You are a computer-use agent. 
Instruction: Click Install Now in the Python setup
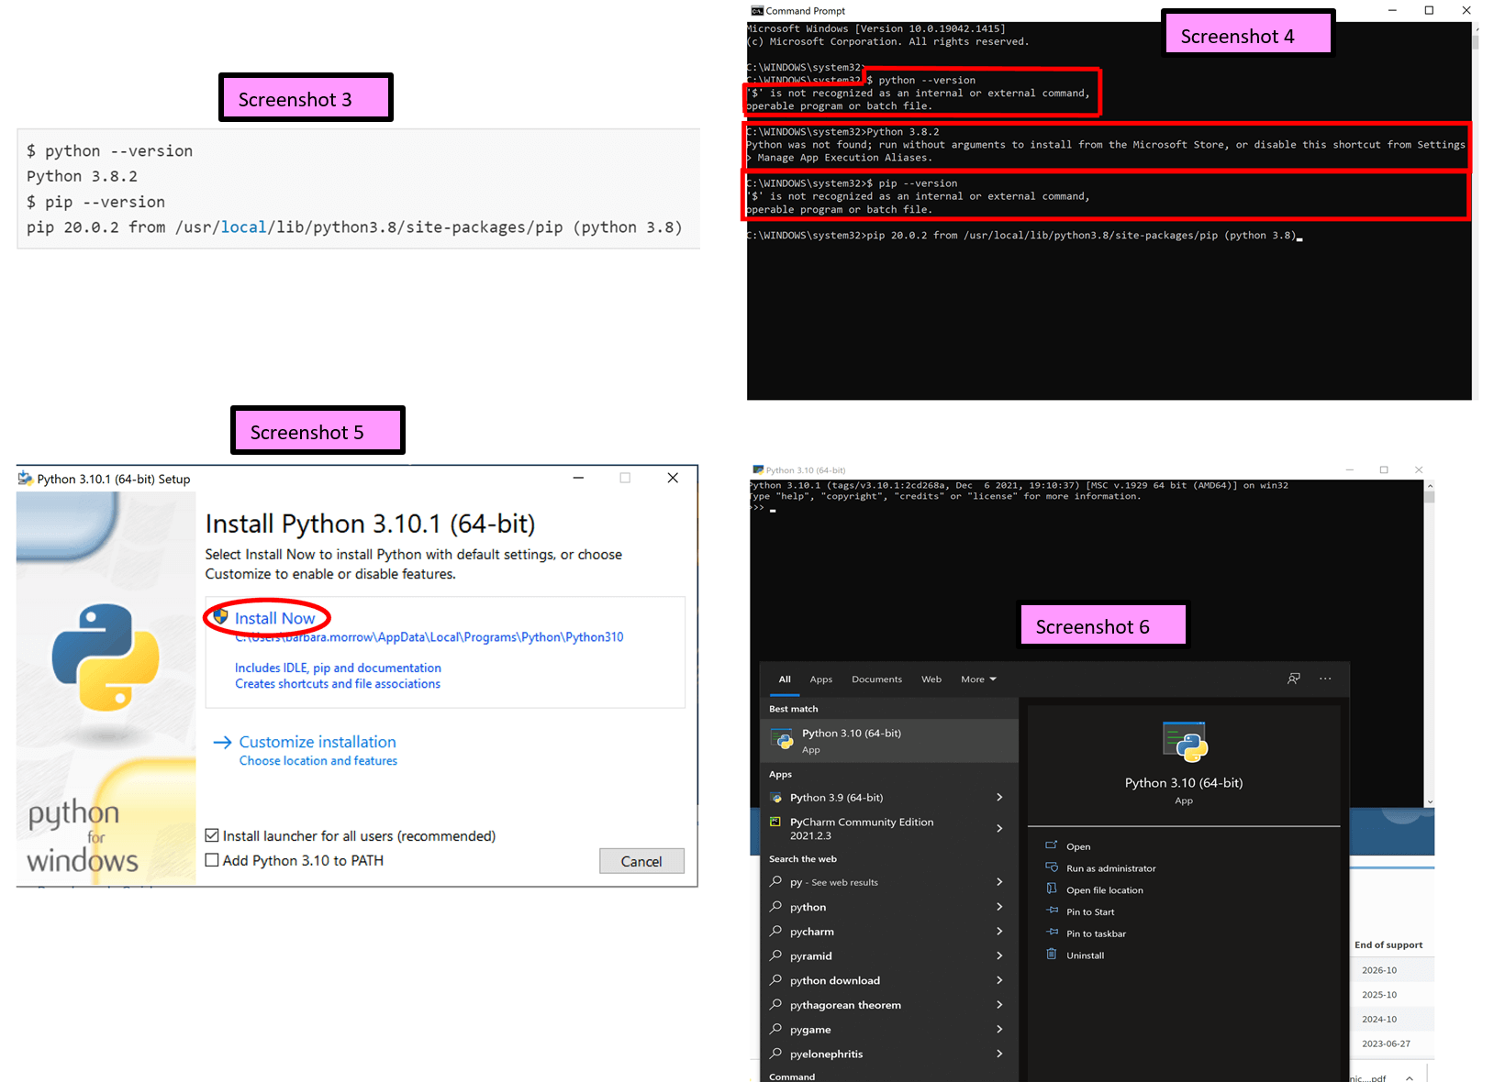coord(274,618)
